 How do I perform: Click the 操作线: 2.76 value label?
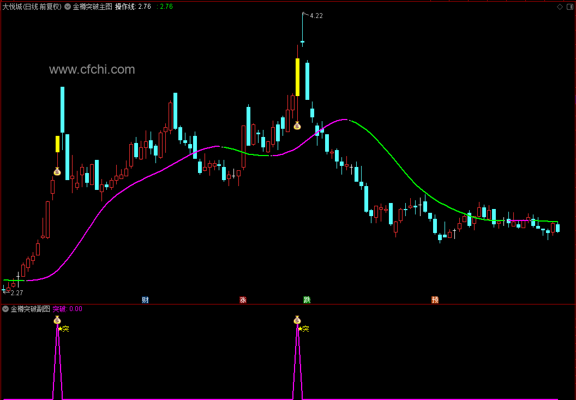(133, 7)
